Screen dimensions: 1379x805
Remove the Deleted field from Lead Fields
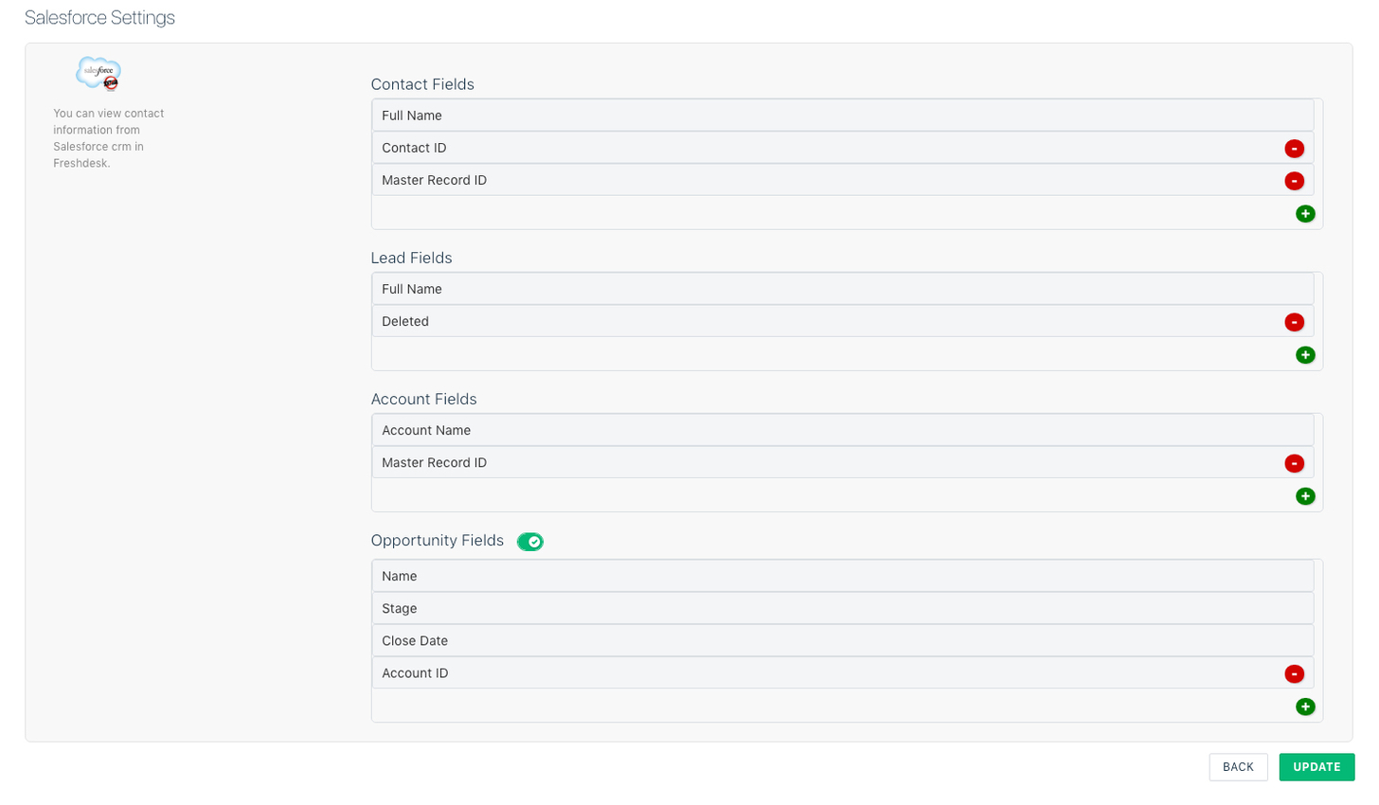(1294, 321)
